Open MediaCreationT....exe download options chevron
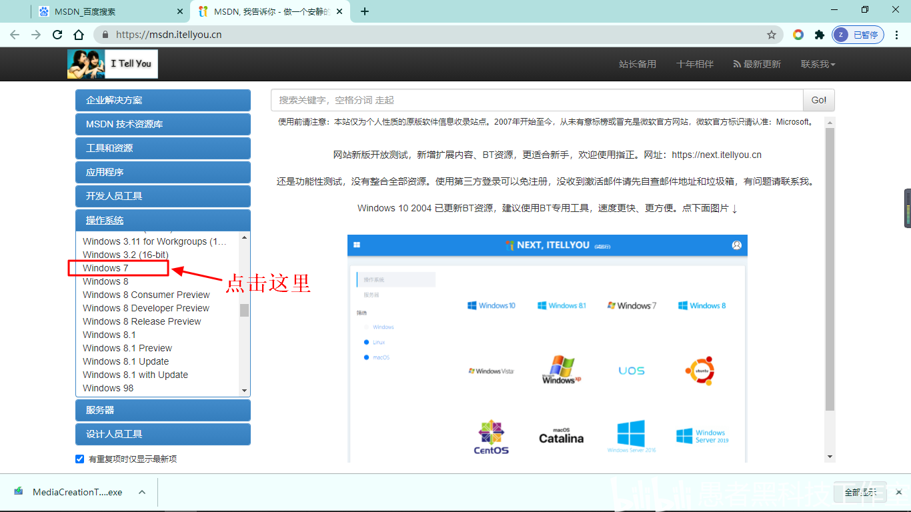911x512 pixels. point(141,492)
